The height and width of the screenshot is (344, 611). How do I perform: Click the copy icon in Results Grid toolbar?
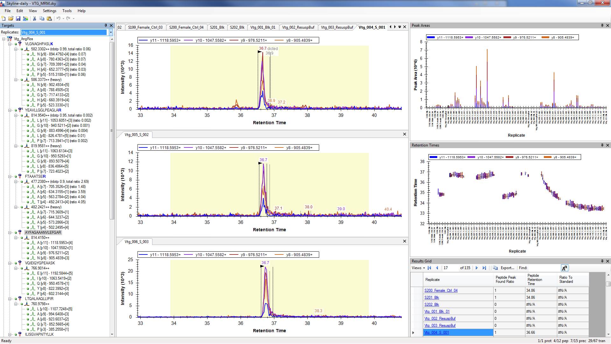click(495, 268)
